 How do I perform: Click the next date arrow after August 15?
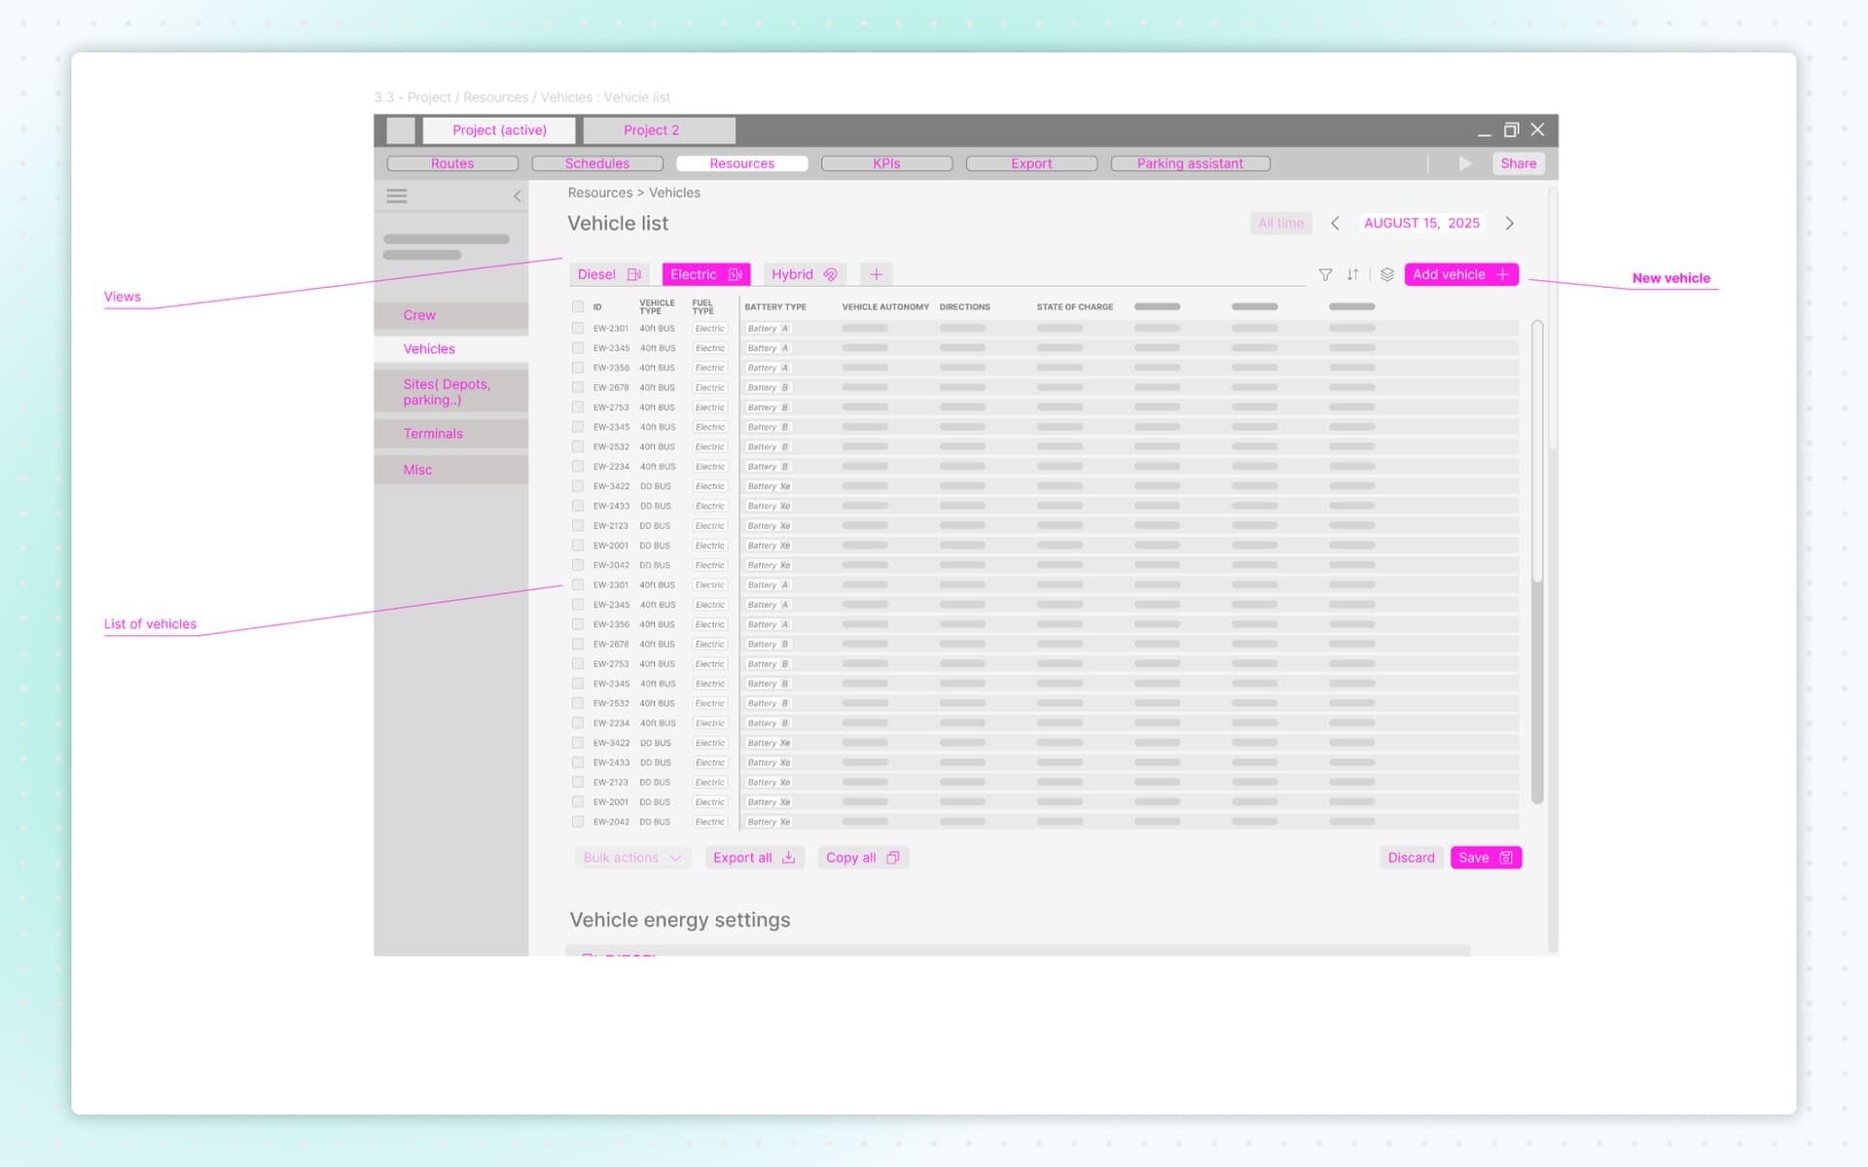coord(1509,223)
